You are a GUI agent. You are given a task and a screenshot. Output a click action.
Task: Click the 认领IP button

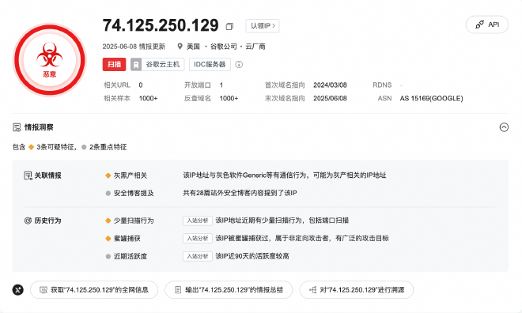[263, 26]
